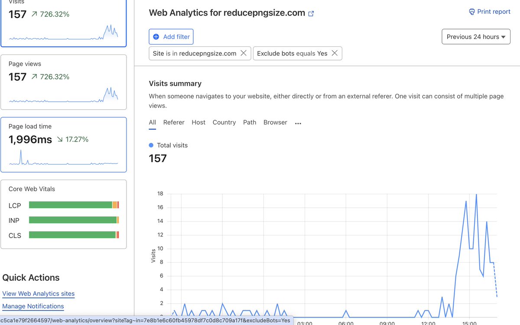
Task: Click the Web Analytics for reducepngsize.com title
Action: 227,13
